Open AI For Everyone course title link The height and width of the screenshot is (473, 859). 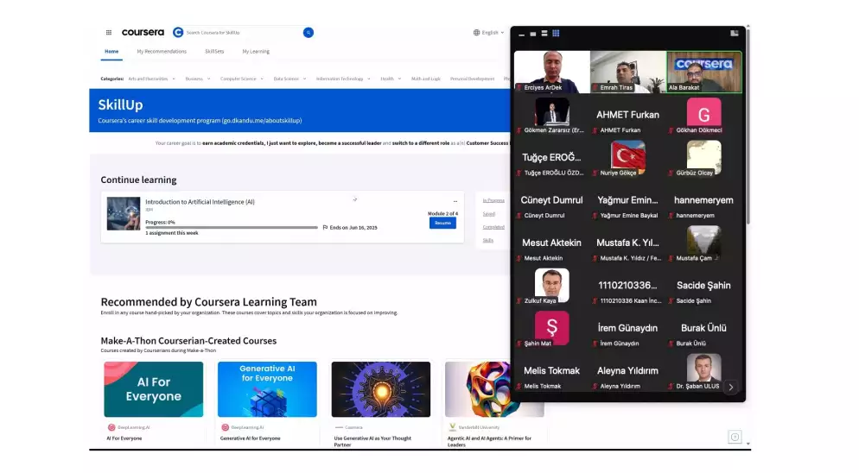[124, 438]
